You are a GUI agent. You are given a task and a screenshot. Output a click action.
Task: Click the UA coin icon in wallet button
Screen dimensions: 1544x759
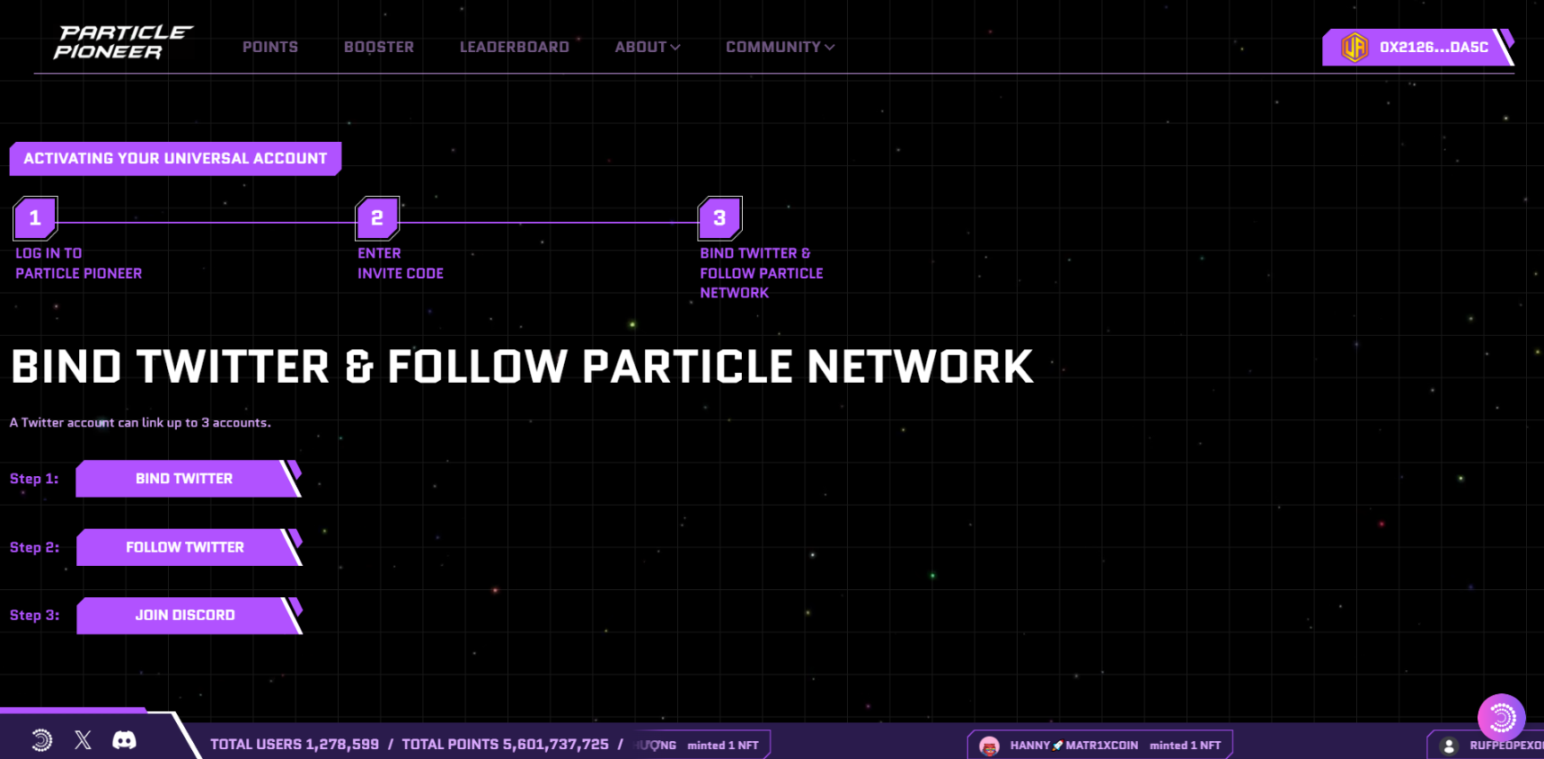coord(1354,47)
